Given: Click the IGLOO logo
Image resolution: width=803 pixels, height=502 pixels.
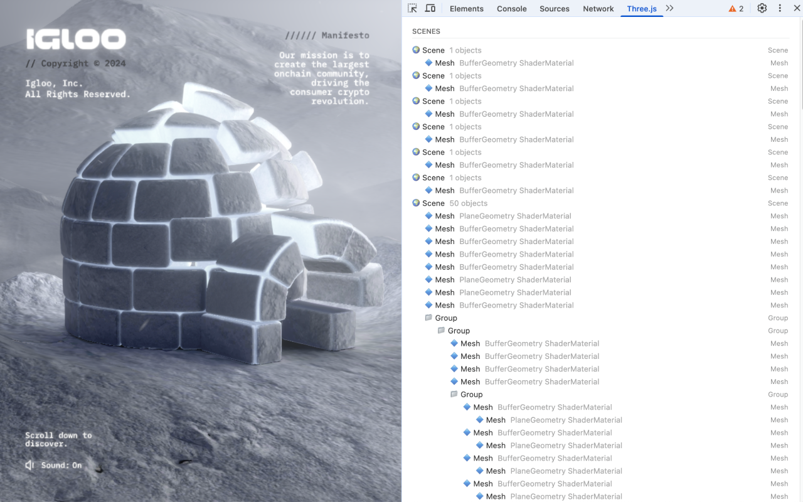Looking at the screenshot, I should 76,39.
